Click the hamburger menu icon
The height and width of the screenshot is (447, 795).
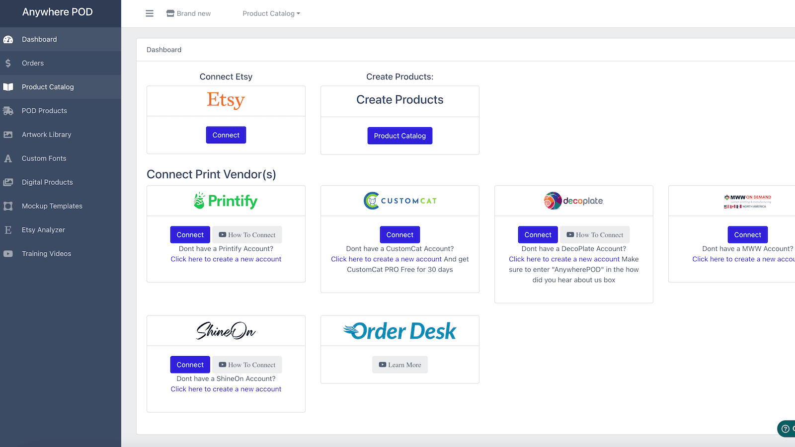[150, 13]
